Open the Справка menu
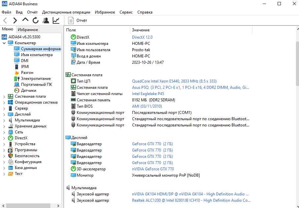 tap(145, 12)
